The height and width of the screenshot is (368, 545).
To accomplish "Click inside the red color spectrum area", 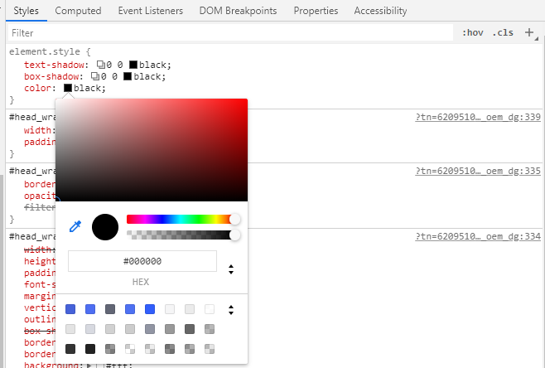I will pyautogui.click(x=152, y=150).
